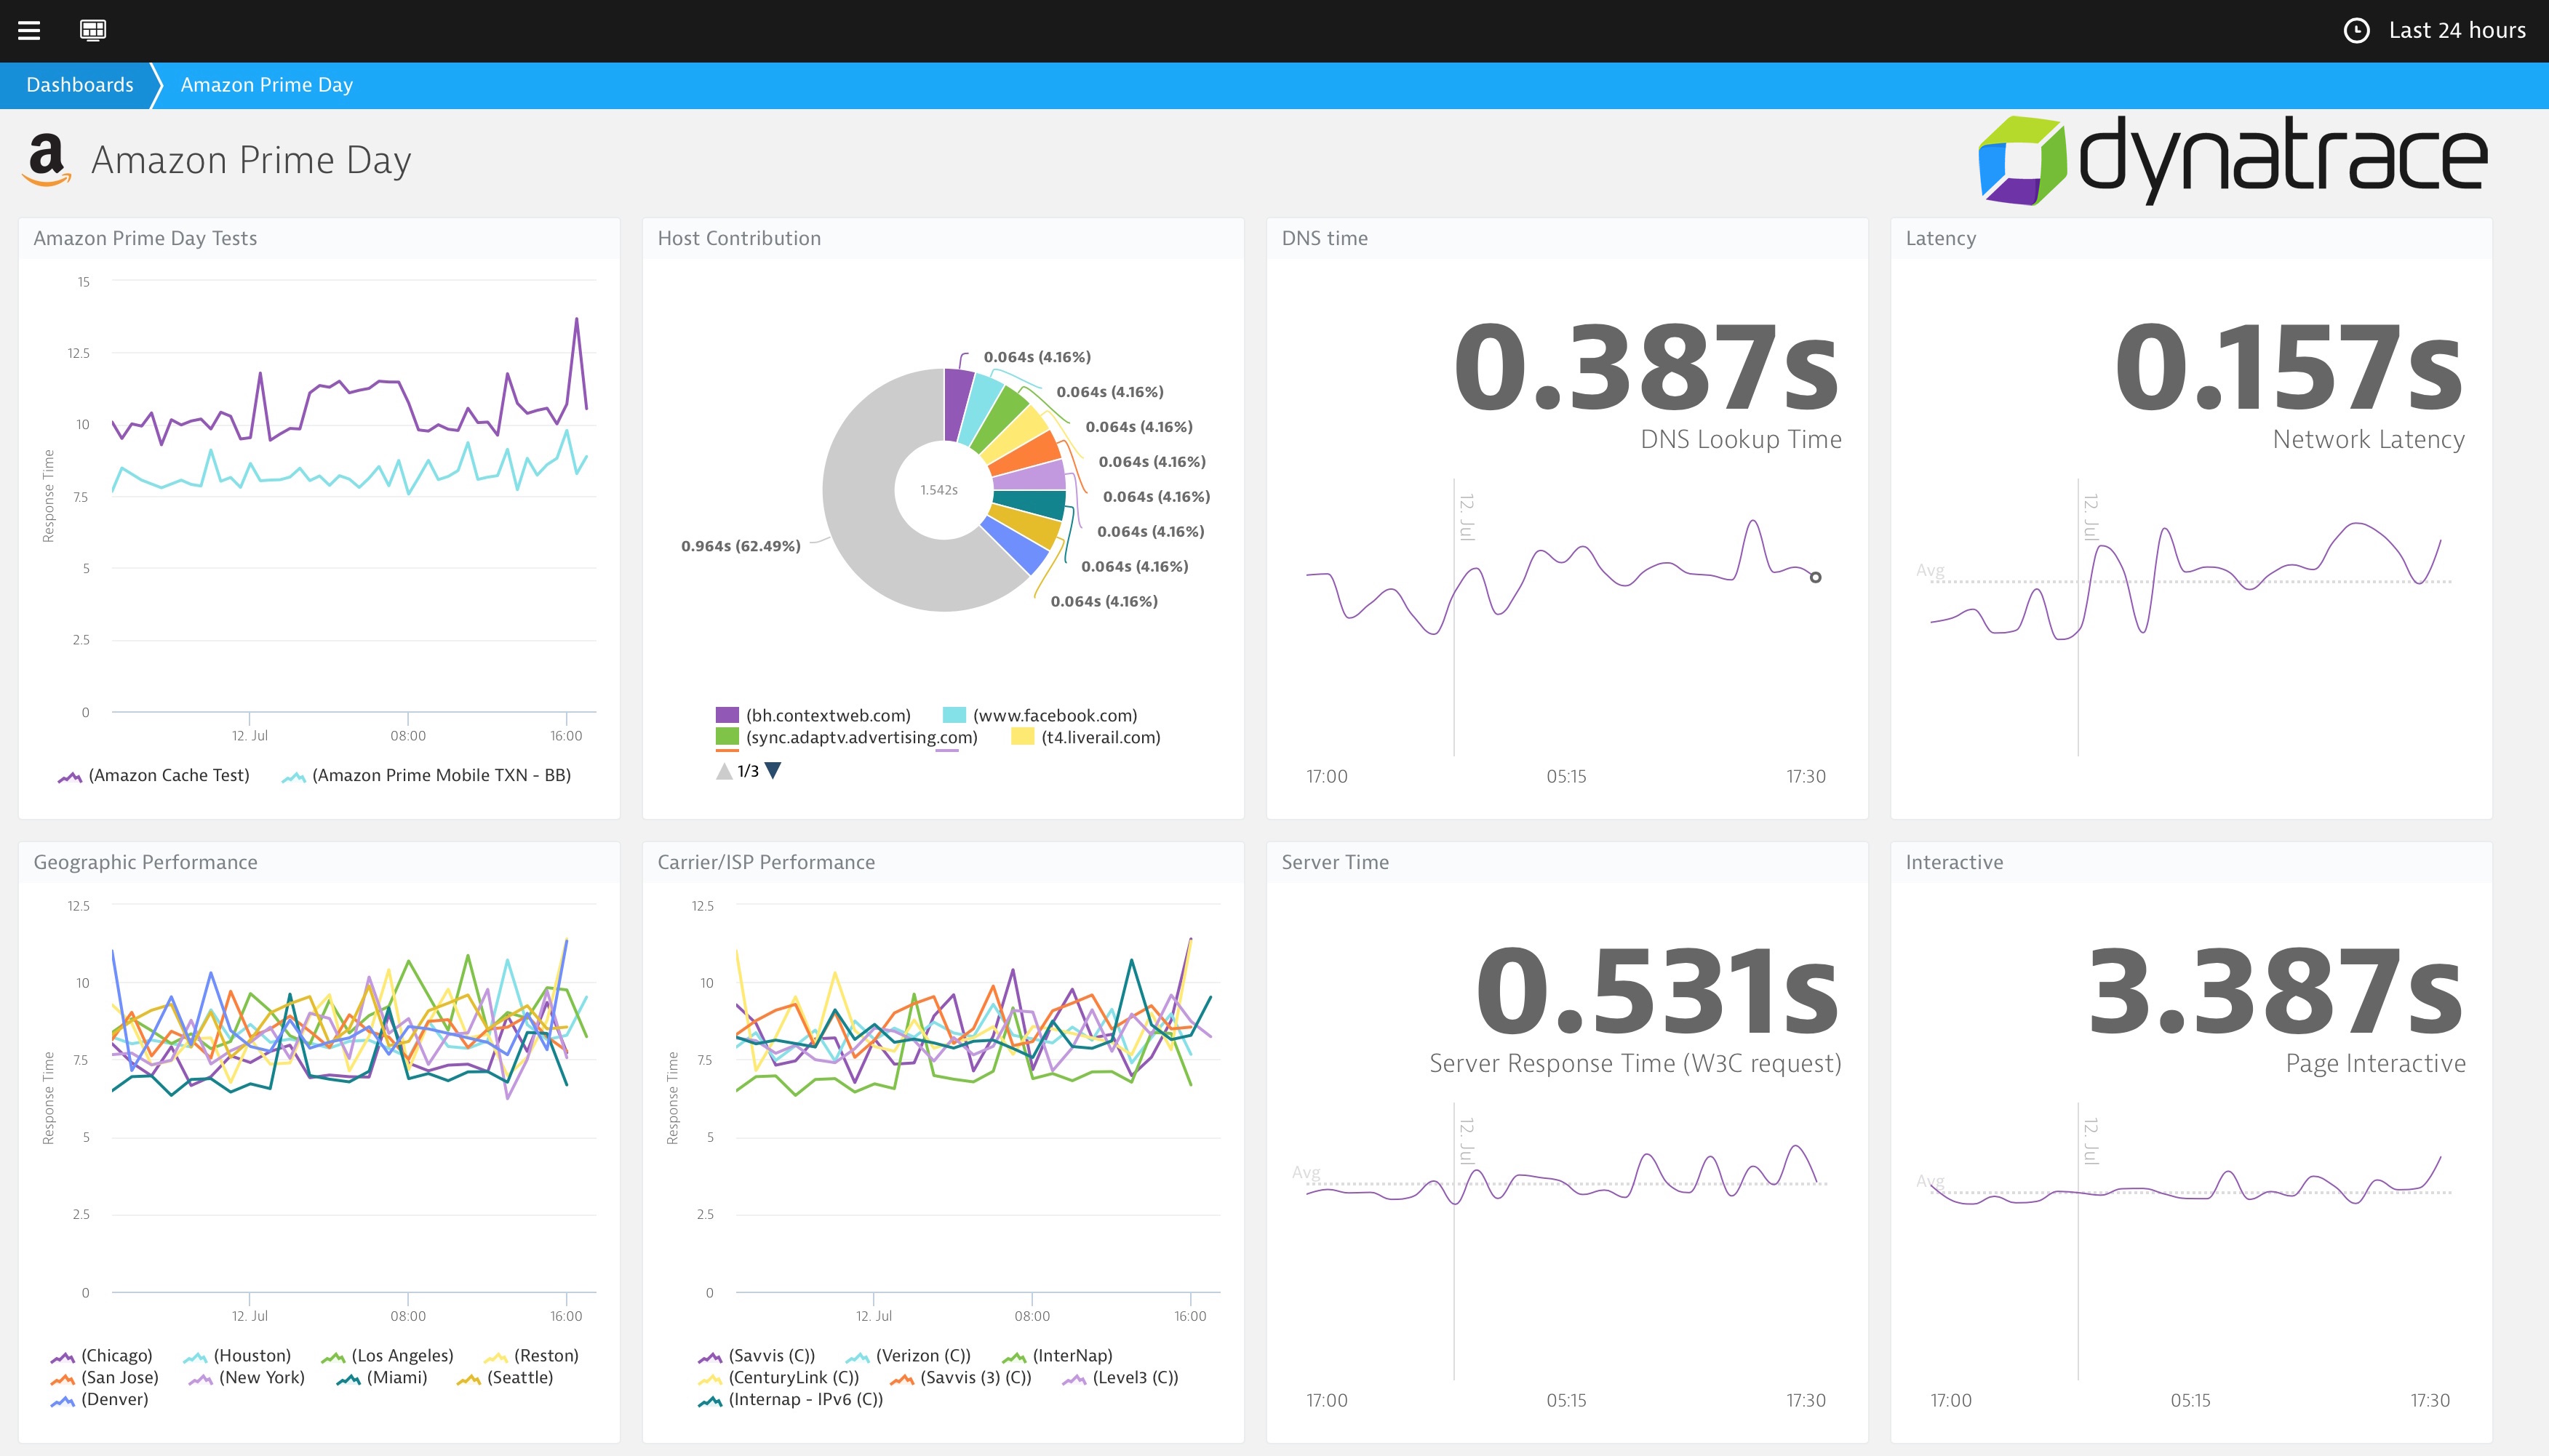Open the Interactive tile title
Image resolution: width=2549 pixels, height=1456 pixels.
pyautogui.click(x=1954, y=862)
